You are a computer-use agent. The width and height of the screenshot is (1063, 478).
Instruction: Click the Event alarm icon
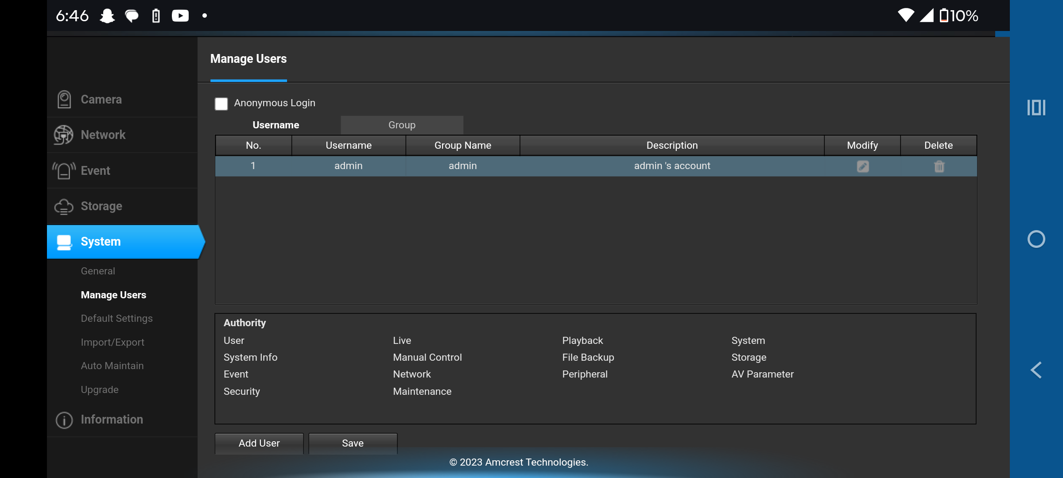coord(64,171)
